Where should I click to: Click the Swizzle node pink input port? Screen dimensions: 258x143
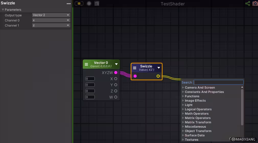pos(135,76)
